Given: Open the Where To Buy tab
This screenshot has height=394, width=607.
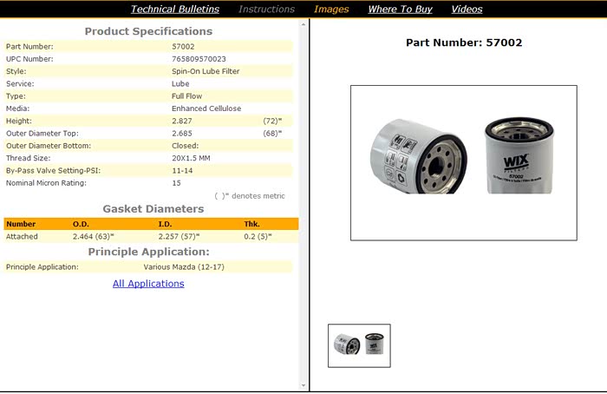Looking at the screenshot, I should 401,9.
